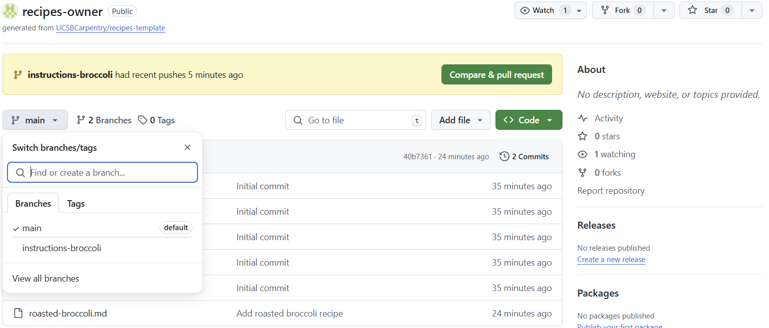Expand the Star options dropdown arrow
Image resolution: width=769 pixels, height=328 pixels.
pos(752,10)
